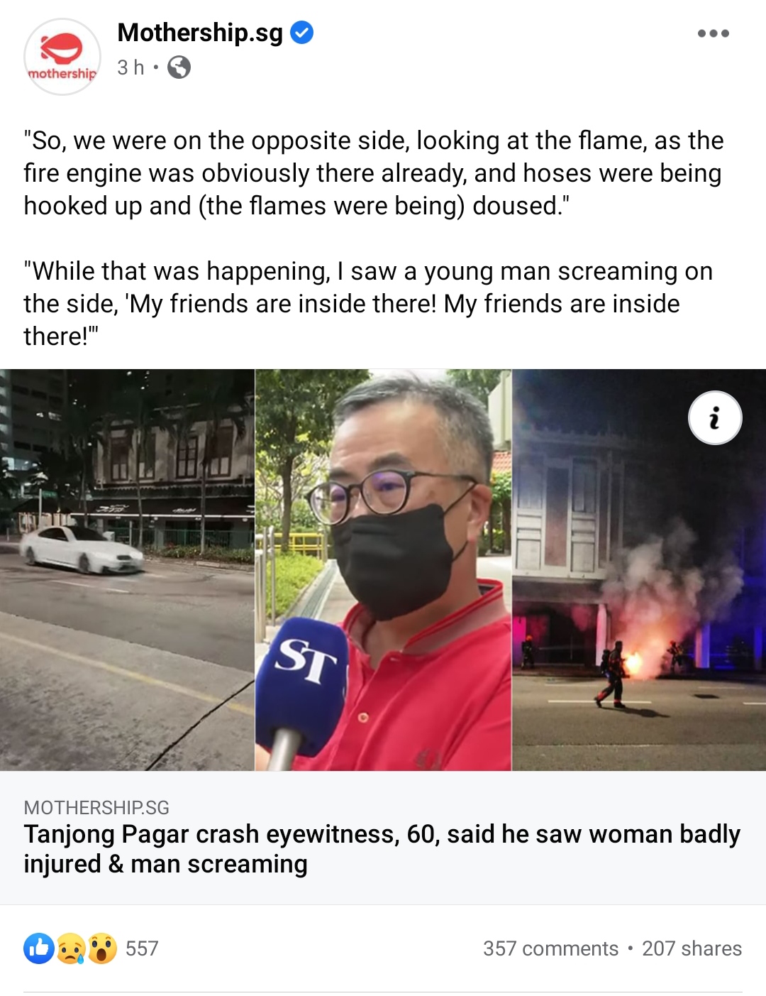766x996 pixels.
Task: Open the white car street photo
Action: pos(127,569)
